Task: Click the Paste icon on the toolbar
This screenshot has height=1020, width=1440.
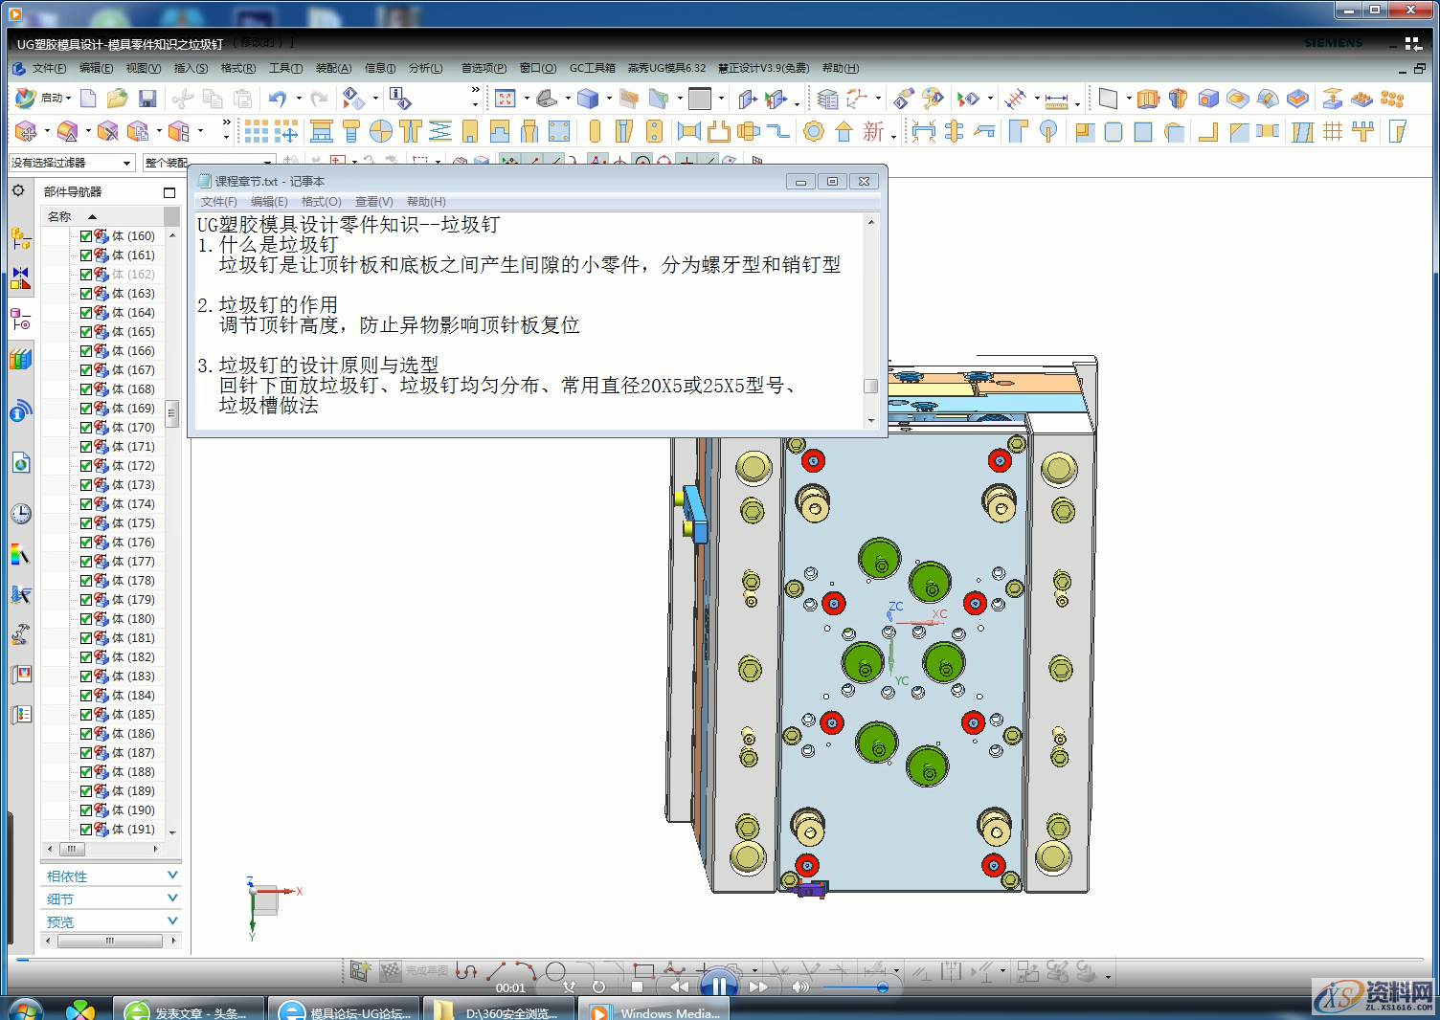Action: tap(243, 98)
